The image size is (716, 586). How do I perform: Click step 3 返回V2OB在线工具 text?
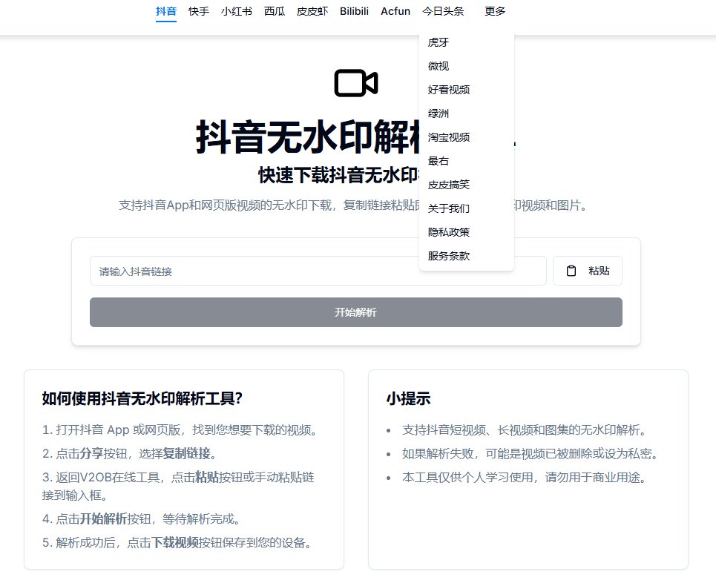tap(178, 486)
